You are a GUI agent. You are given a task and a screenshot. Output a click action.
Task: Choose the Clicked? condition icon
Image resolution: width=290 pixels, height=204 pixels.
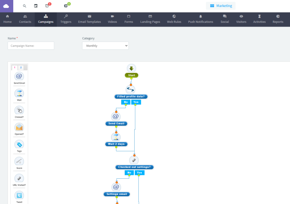[19, 110]
